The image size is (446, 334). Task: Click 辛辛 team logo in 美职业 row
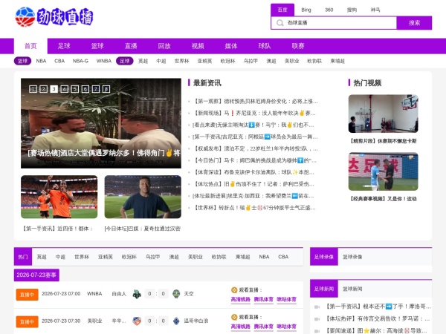point(137,321)
